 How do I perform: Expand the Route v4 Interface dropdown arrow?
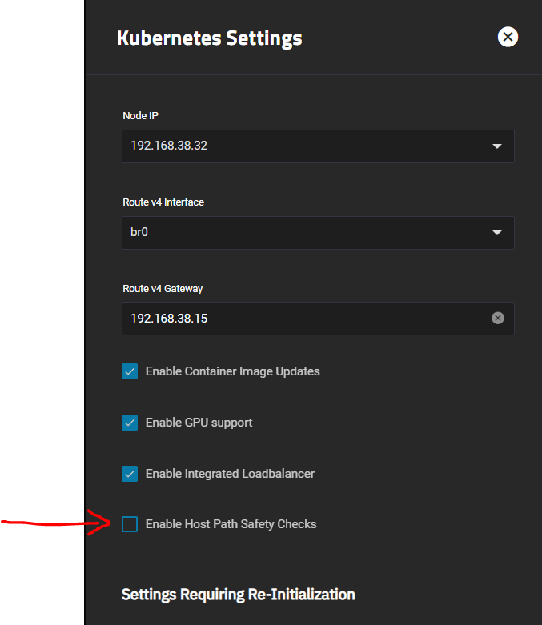(497, 233)
